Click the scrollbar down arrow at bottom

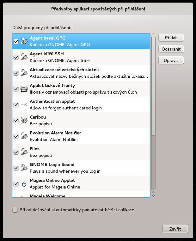pyautogui.click(x=153, y=196)
